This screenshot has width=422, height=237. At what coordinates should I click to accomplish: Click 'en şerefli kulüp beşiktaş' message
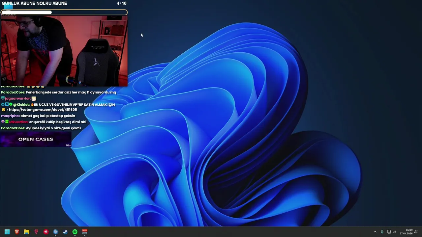point(58,122)
